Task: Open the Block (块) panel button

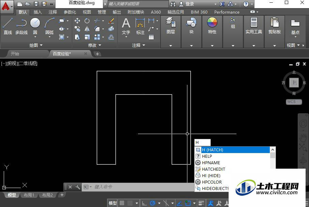Action: (x=191, y=25)
